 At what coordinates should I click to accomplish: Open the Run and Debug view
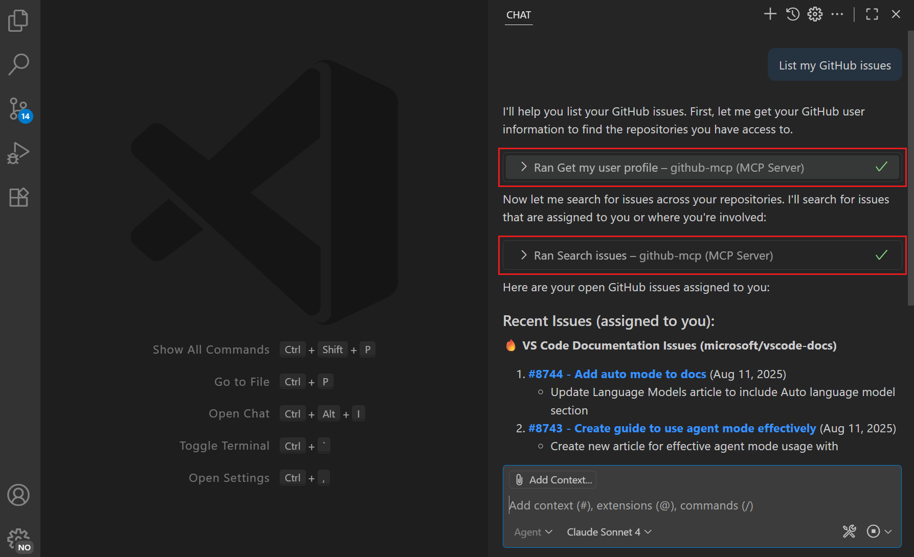click(19, 152)
